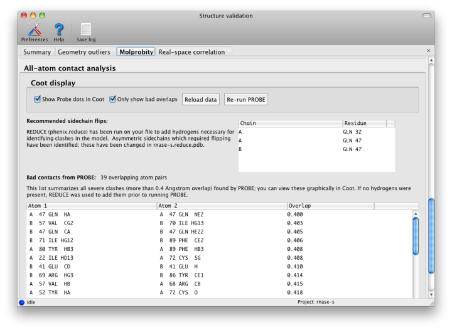This screenshot has height=330, width=452.
Task: Switch to Real-space correlation tab
Action: [x=191, y=52]
